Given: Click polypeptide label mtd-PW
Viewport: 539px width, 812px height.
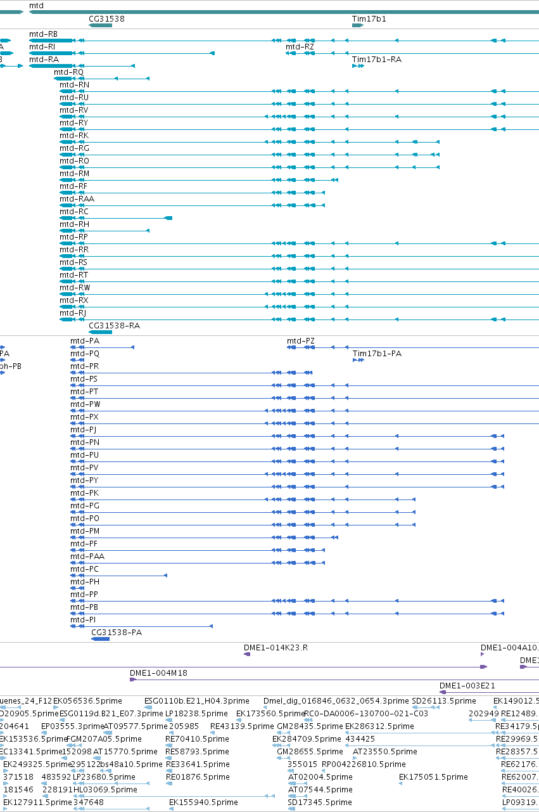Looking at the screenshot, I should pos(86,404).
